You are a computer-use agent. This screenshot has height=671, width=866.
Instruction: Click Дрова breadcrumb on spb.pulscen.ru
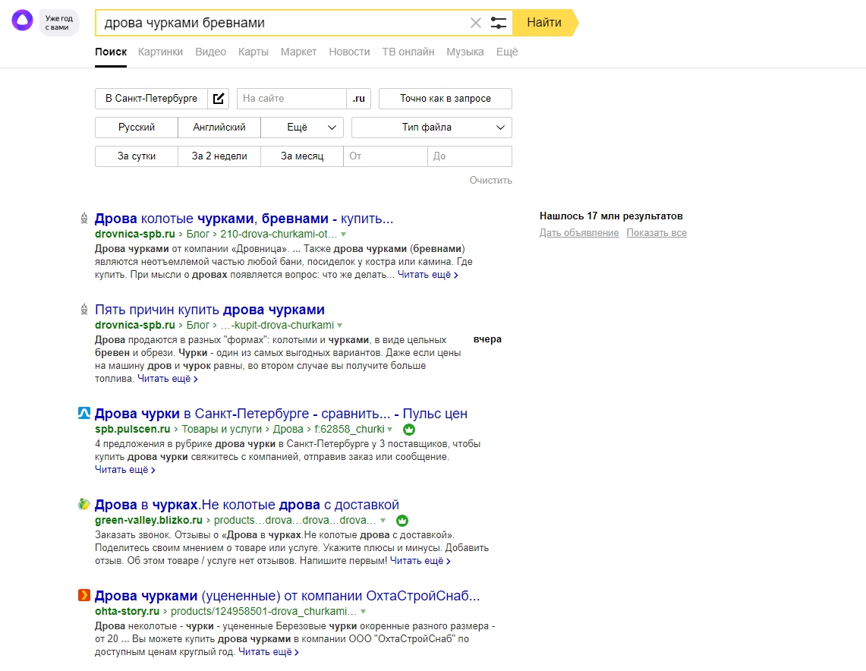point(288,429)
